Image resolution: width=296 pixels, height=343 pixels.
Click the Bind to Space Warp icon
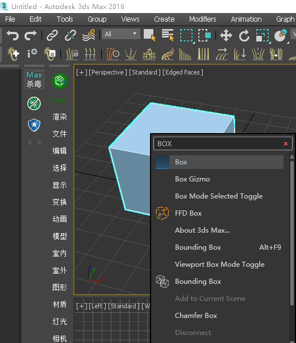(89, 35)
